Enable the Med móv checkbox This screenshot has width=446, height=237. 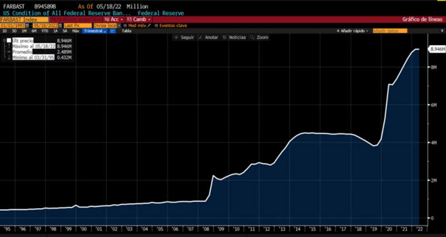[x=125, y=26]
